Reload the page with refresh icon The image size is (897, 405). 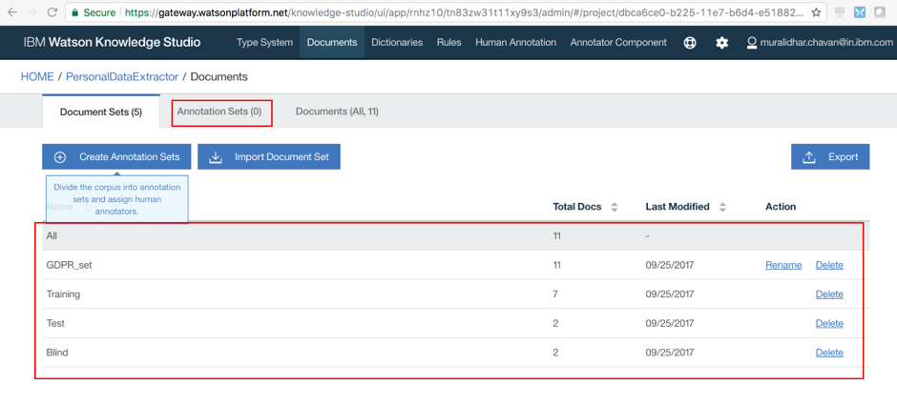tap(52, 12)
